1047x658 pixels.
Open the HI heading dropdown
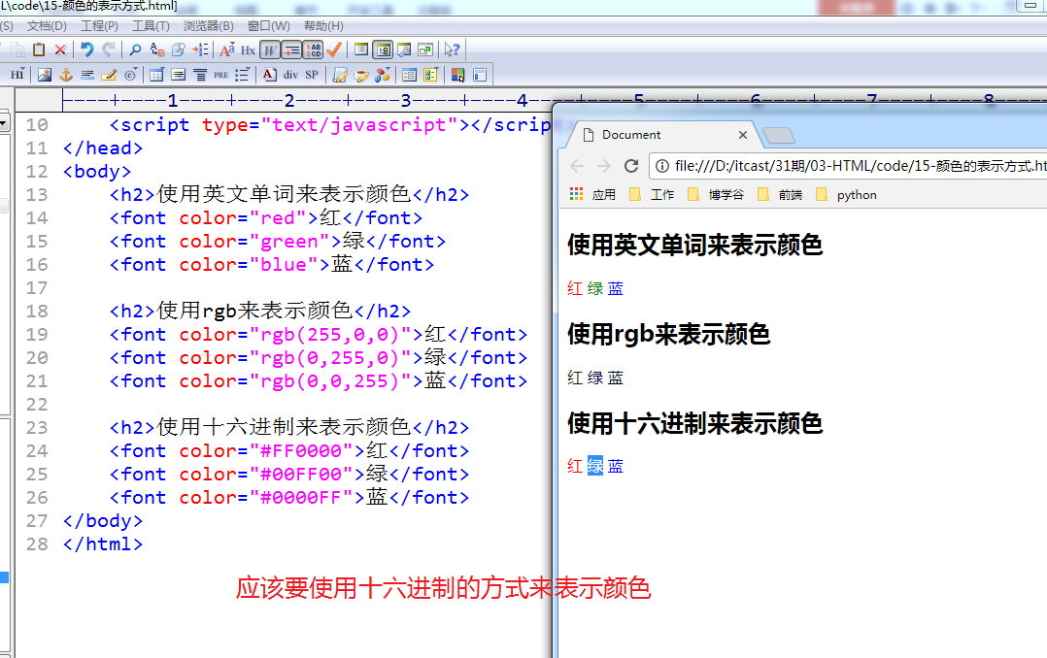click(17, 75)
